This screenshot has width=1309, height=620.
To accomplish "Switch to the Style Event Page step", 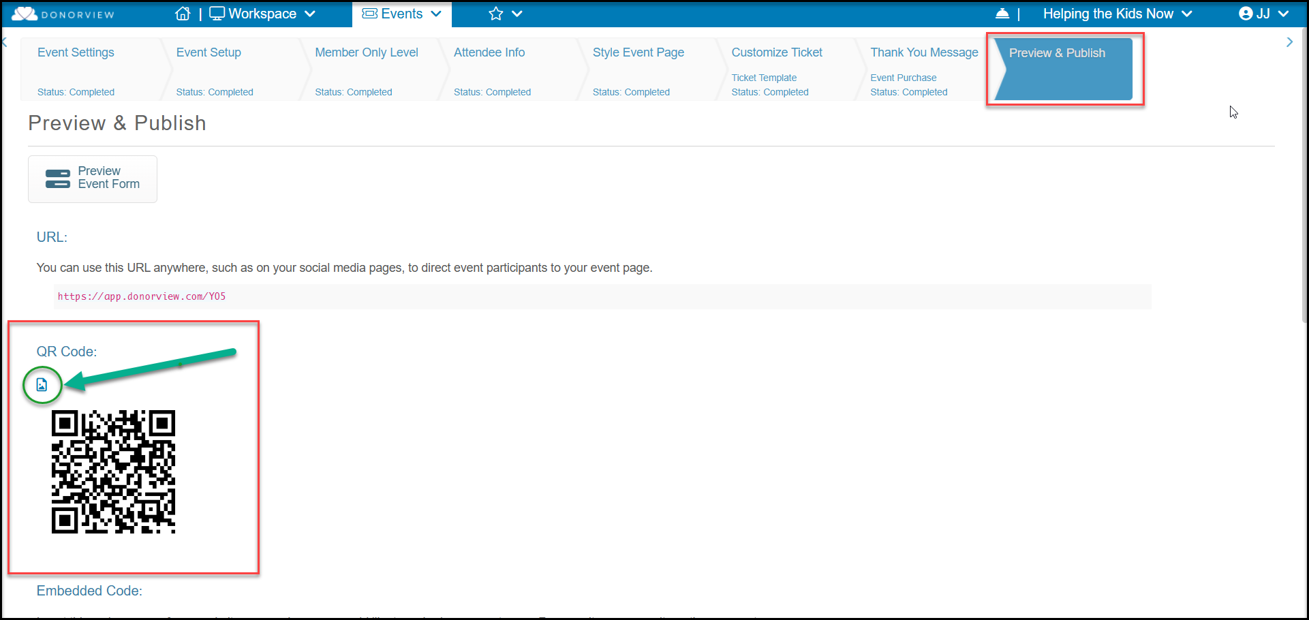I will (649, 69).
